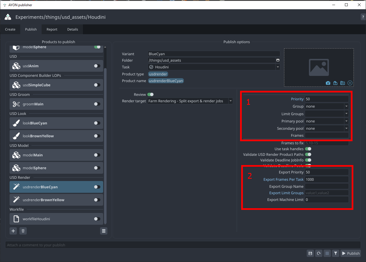Image resolution: width=366 pixels, height=262 pixels.
Task: Expand the Render target dropdown
Action: [230, 101]
